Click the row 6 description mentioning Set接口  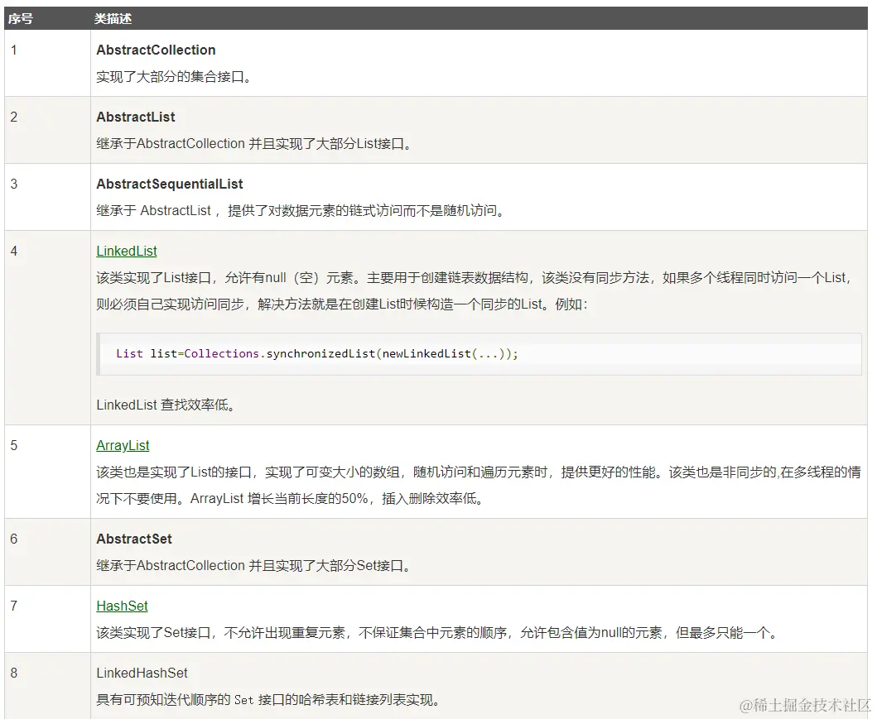pos(254,565)
